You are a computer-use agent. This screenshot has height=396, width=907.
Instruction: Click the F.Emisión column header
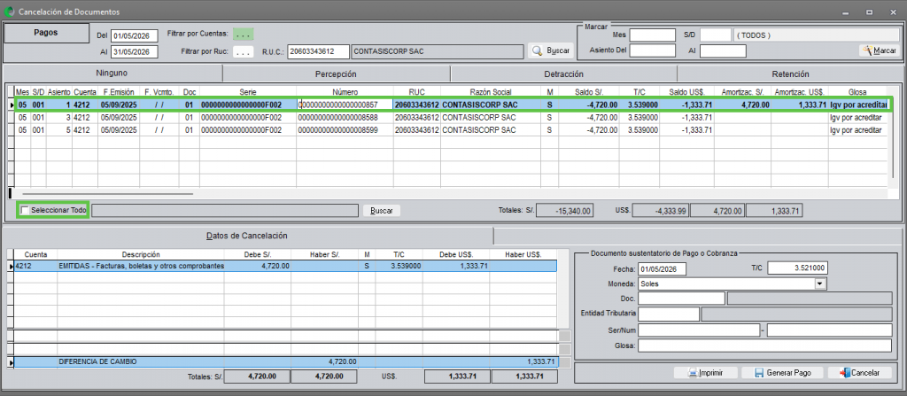click(x=119, y=92)
